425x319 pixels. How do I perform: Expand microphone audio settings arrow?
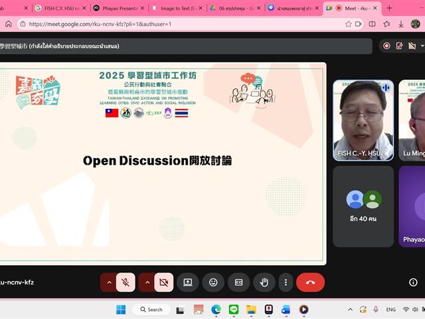click(108, 282)
